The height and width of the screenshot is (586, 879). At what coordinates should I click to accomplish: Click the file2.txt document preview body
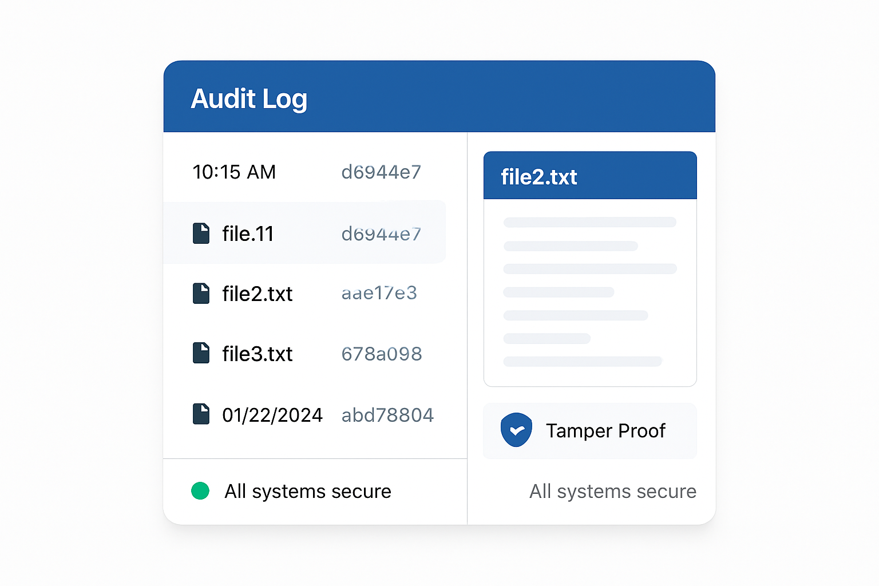(x=590, y=292)
